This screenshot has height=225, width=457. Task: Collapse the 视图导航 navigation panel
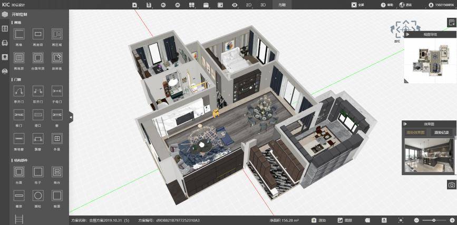pos(408,34)
